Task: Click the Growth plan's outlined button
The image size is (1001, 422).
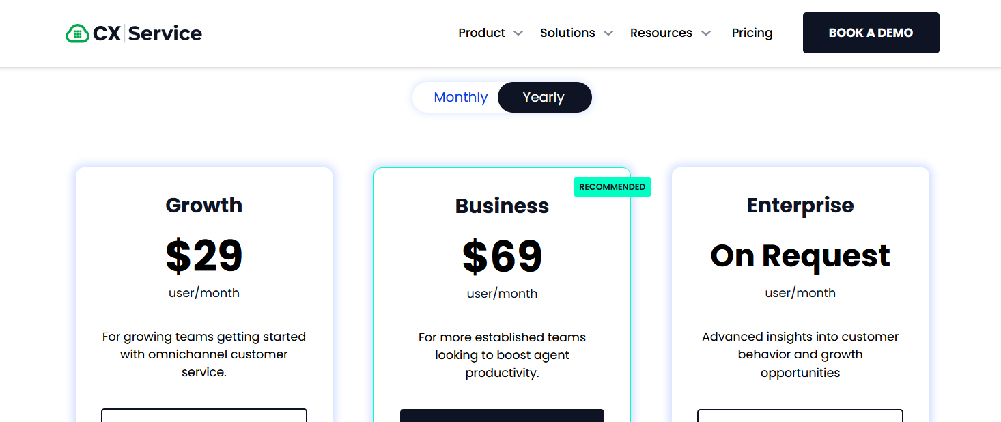Action: click(x=203, y=415)
